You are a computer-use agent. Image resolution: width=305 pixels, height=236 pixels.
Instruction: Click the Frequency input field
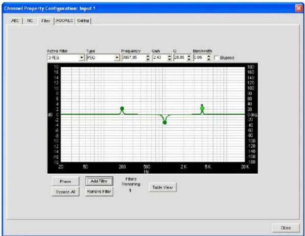pos(134,58)
